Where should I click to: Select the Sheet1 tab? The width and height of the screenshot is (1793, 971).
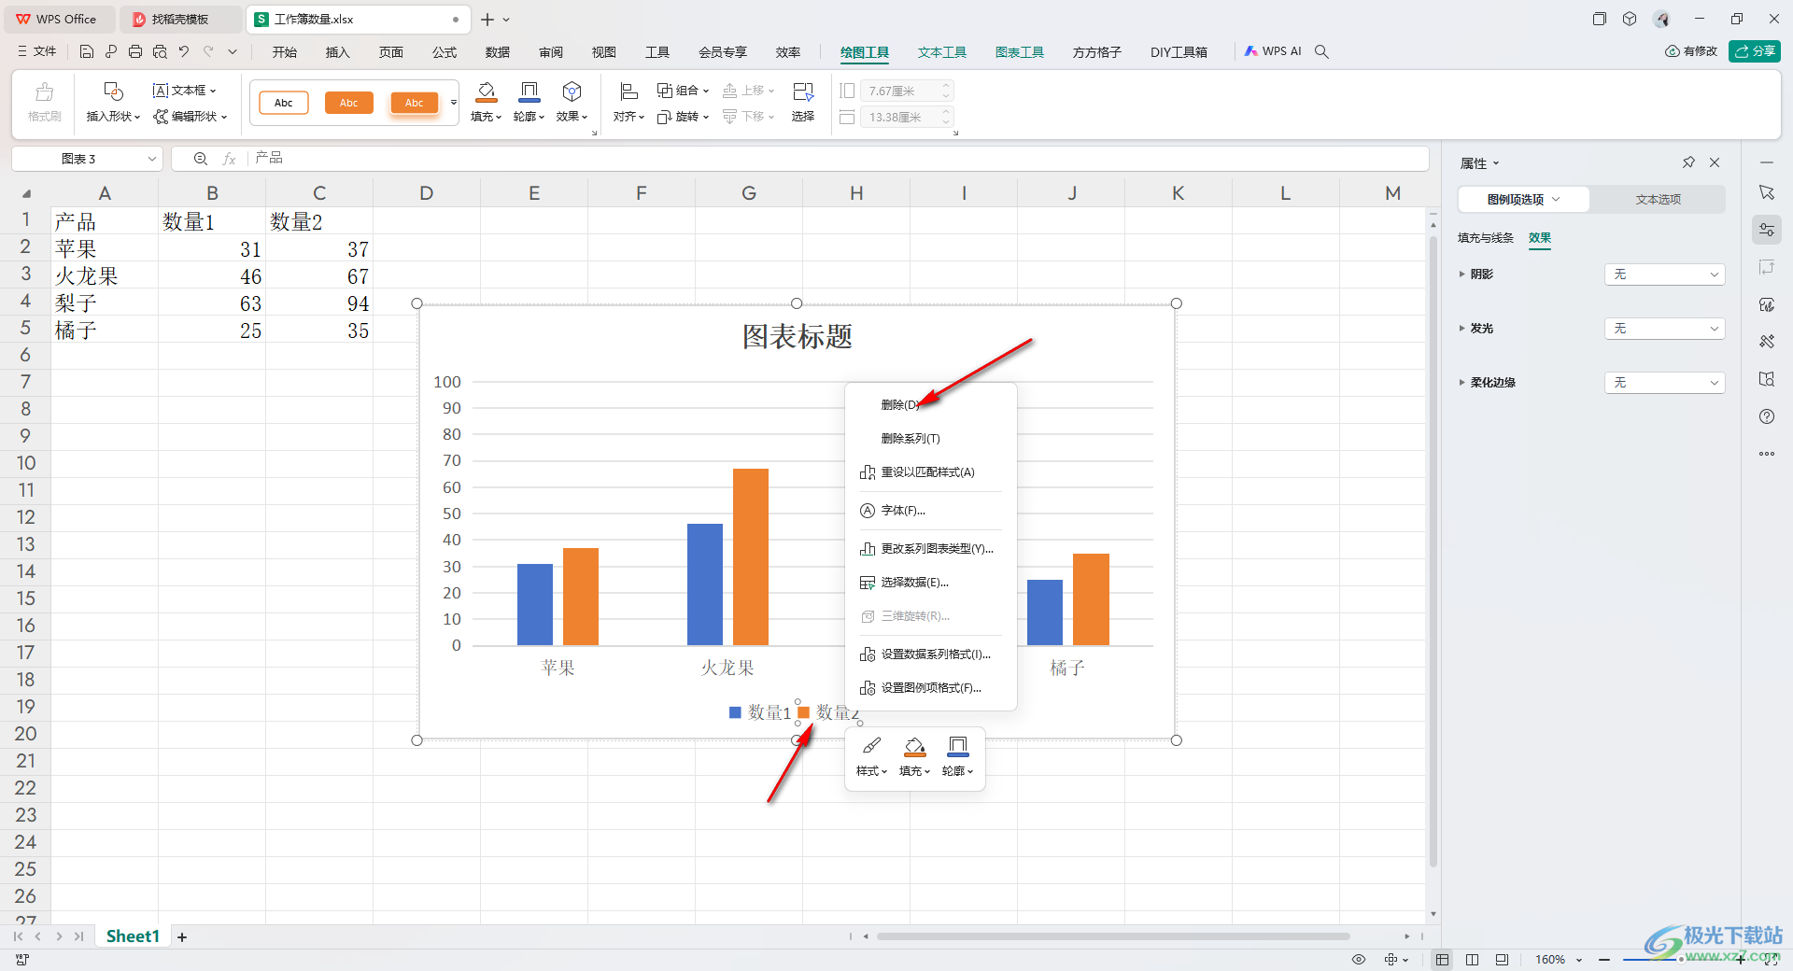tap(133, 936)
